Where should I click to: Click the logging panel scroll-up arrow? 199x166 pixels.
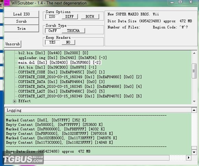[x=194, y=110]
